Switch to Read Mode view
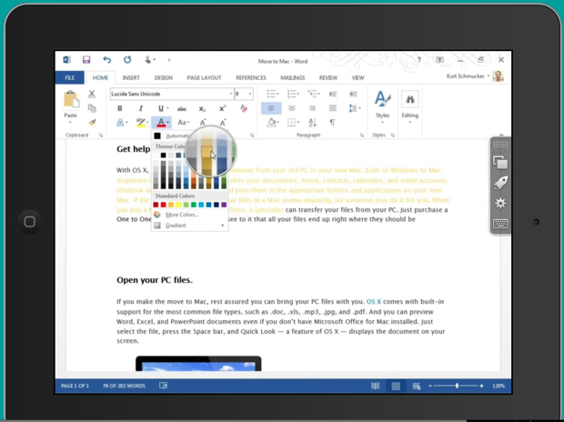564x422 pixels. click(x=375, y=386)
